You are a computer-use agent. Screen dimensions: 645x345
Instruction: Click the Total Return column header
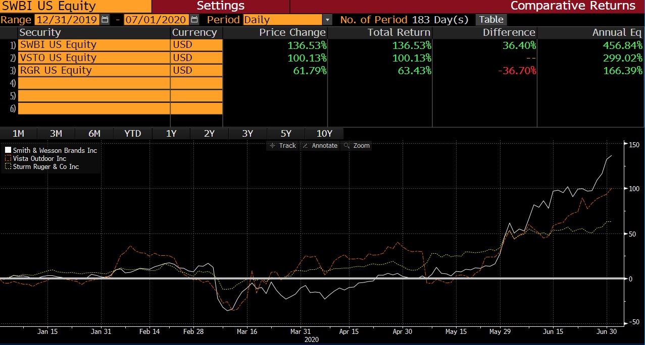point(380,32)
